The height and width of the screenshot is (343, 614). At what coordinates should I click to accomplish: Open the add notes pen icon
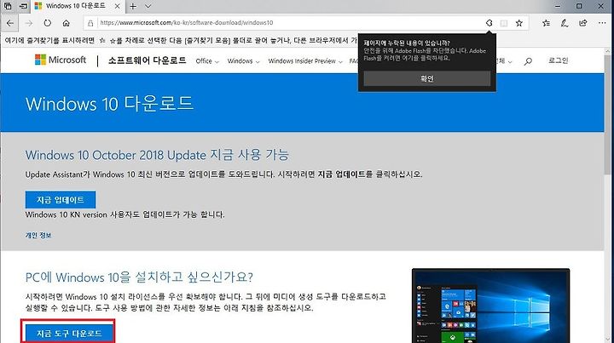565,23
